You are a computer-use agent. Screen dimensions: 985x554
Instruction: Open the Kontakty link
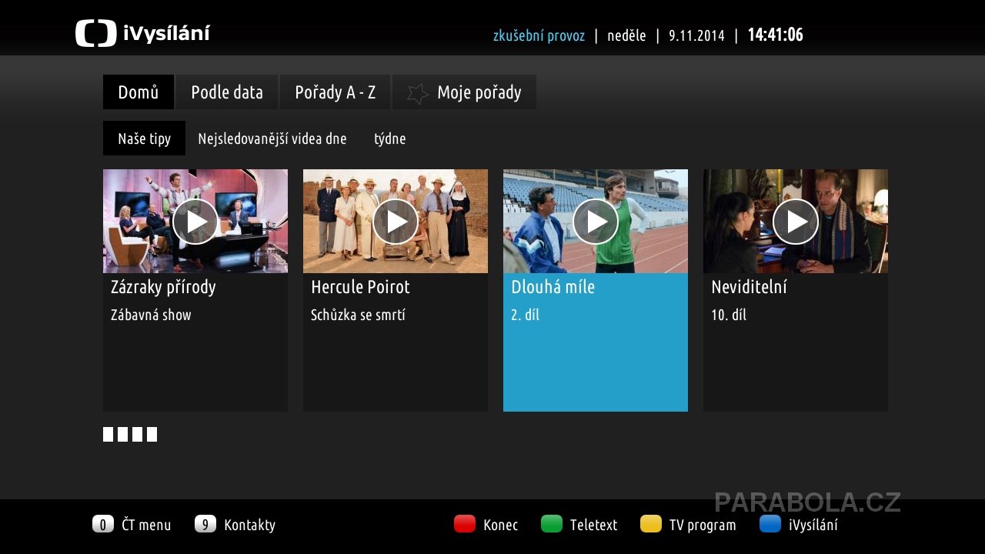249,525
